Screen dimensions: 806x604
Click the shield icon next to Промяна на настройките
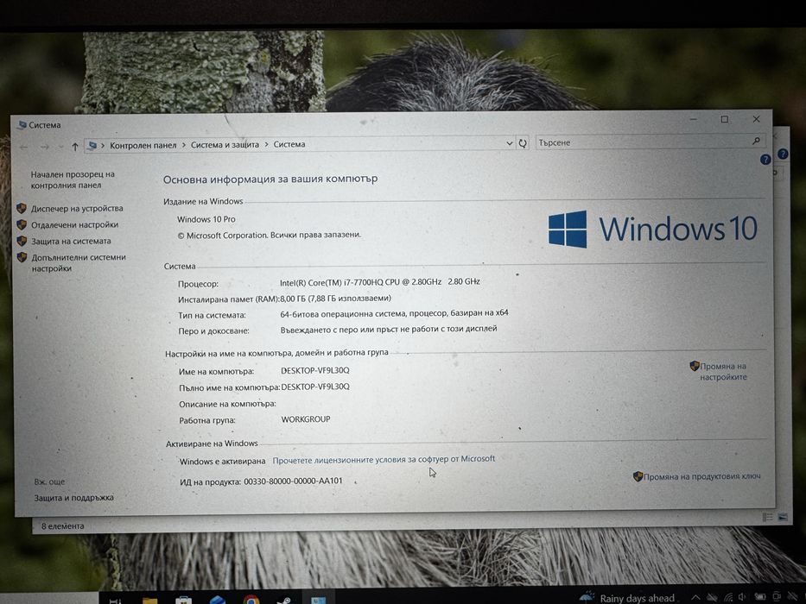coord(695,366)
